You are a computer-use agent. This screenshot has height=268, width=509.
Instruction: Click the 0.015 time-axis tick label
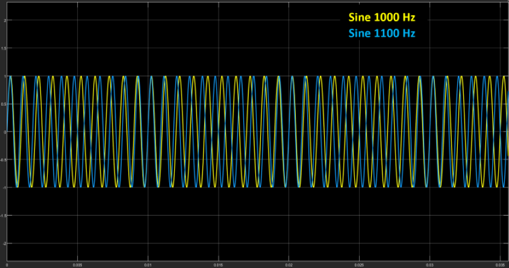point(219,264)
